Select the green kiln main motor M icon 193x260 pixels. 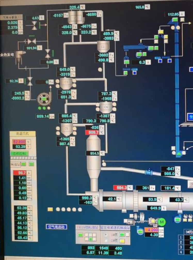[x=162, y=221]
